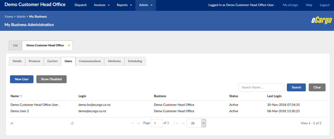
Task: Switch to the Communications tab
Action: 90,61
